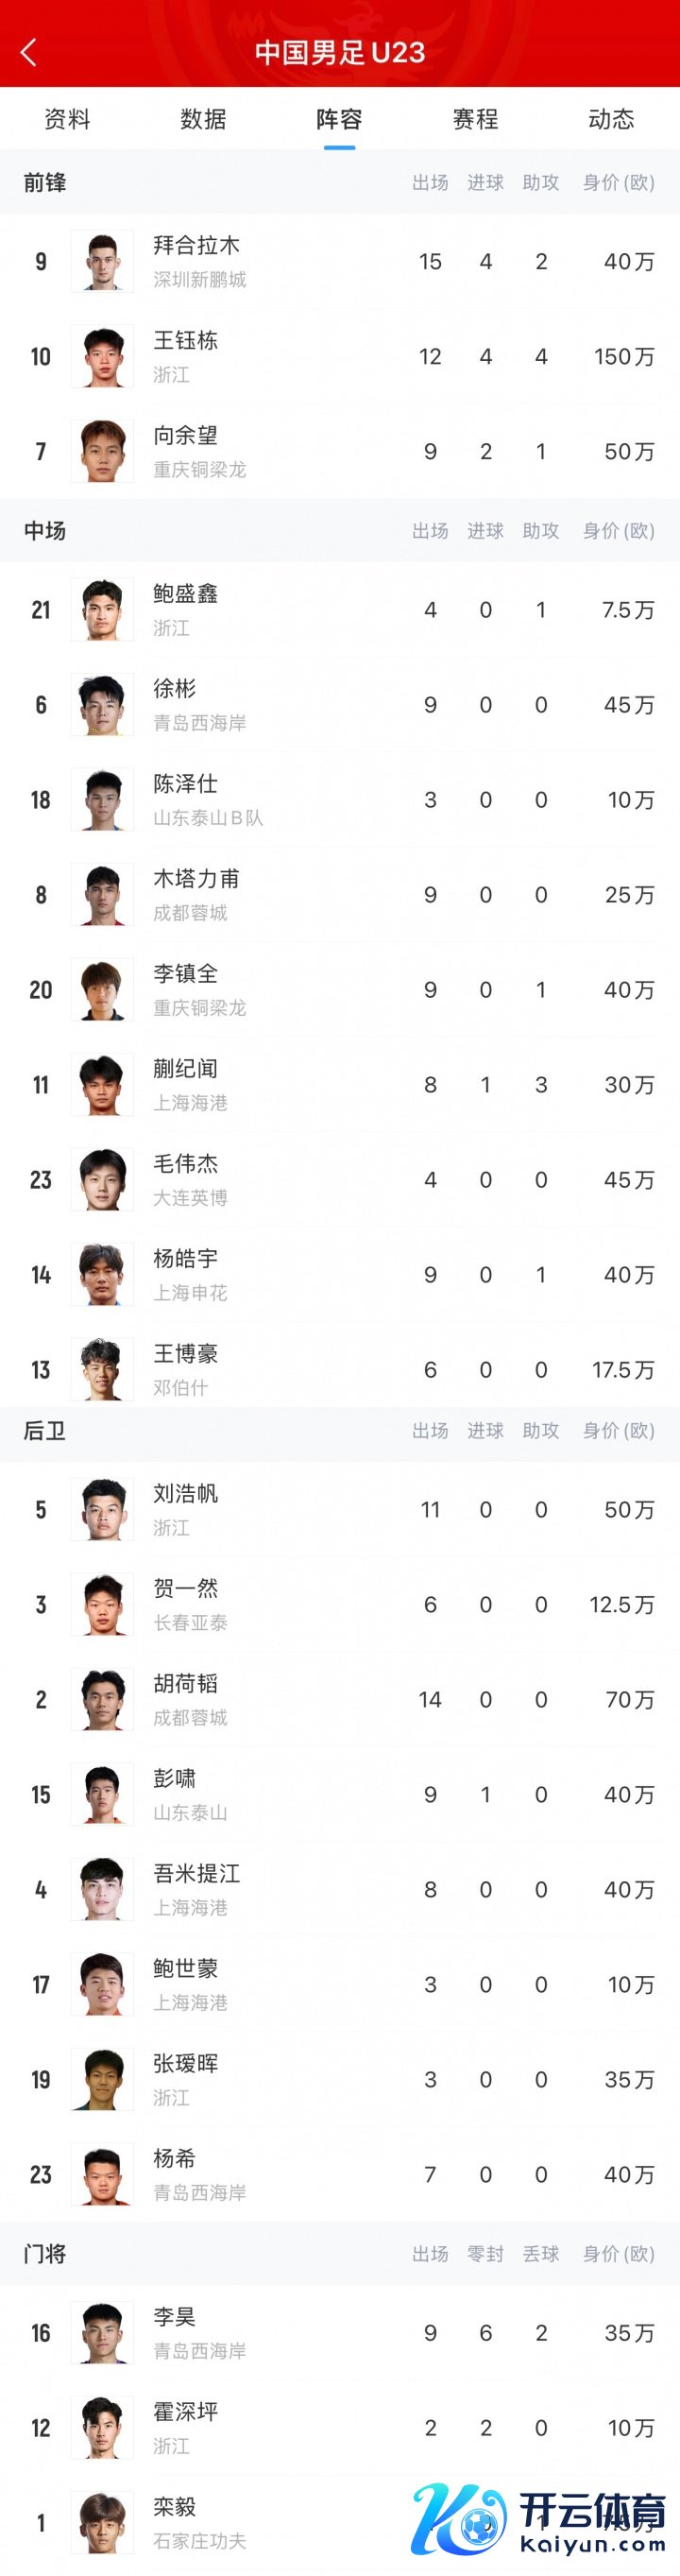Viewport: 680px width, 2576px height.
Task: Open goalkeeper 霍深坪's name
Action: [x=185, y=2412]
